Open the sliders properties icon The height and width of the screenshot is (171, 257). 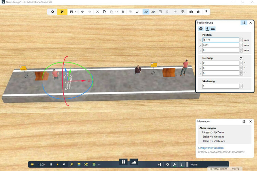tap(160, 165)
